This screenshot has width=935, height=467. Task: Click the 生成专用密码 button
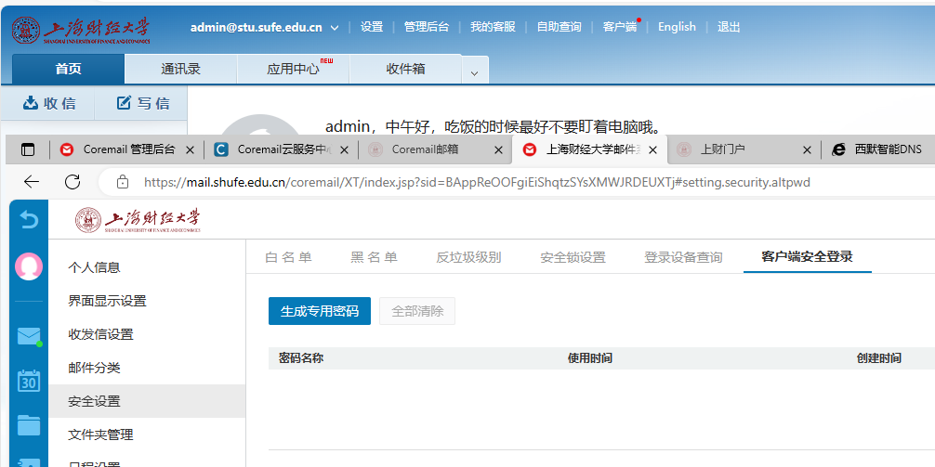point(320,311)
